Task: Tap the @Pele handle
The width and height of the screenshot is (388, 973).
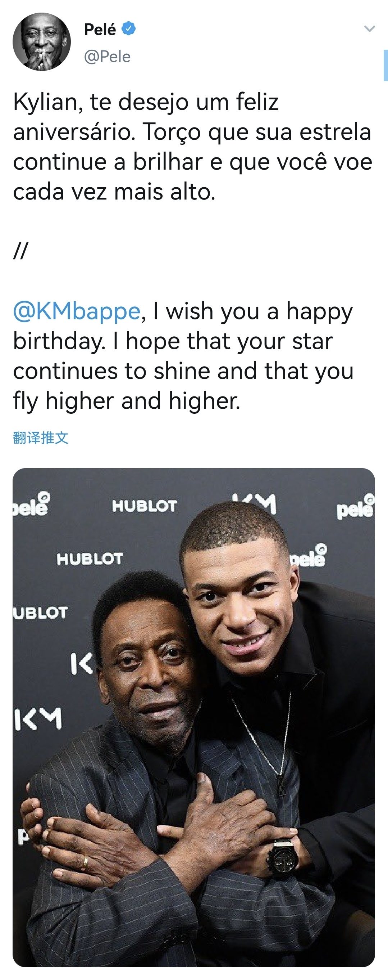Action: (x=107, y=57)
